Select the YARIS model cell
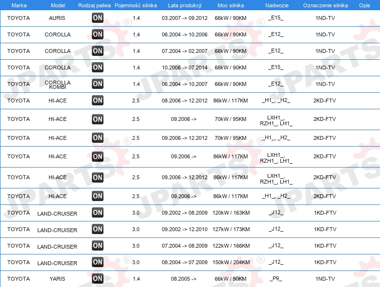The image size is (380, 287). 57,279
